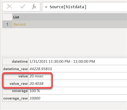This screenshot has height=110, width=127.
Task: Select row number 1
Action: point(7,24)
